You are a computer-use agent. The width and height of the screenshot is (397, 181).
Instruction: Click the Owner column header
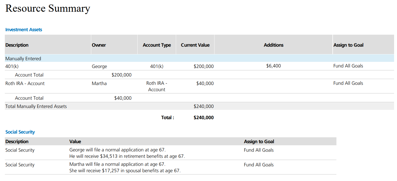coord(99,45)
